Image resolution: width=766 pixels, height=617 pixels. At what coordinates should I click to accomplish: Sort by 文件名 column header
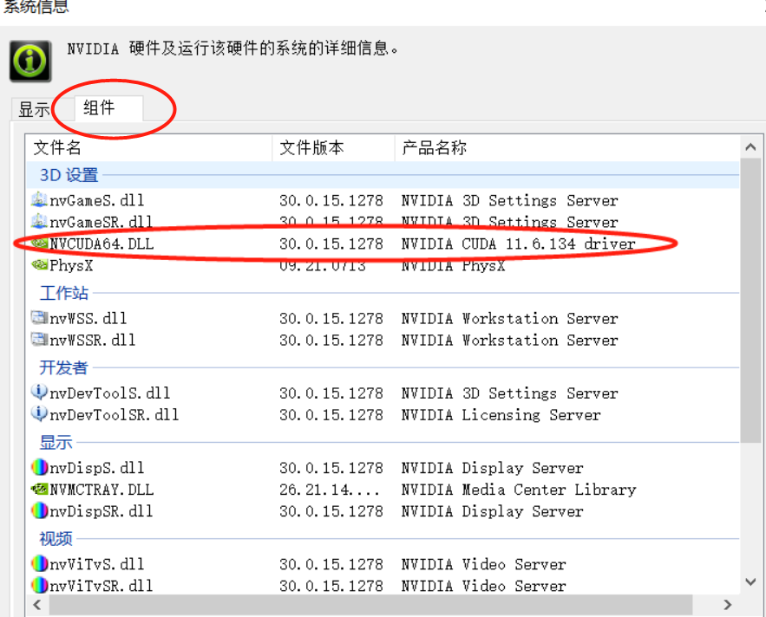coord(148,148)
